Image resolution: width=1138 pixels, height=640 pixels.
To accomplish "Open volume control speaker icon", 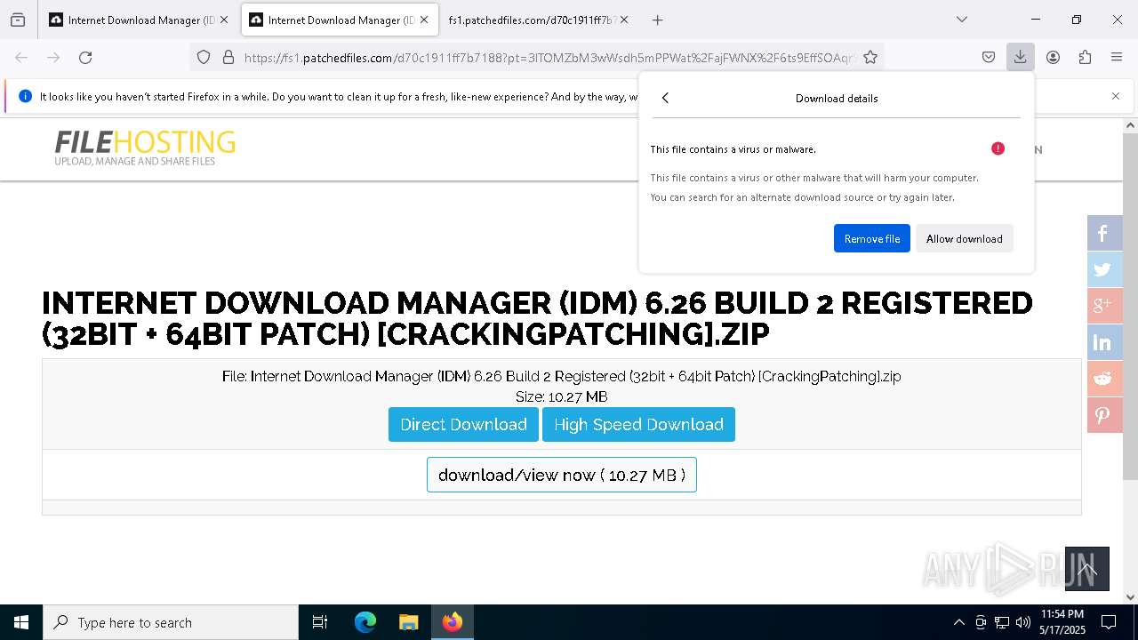I will tap(1023, 622).
